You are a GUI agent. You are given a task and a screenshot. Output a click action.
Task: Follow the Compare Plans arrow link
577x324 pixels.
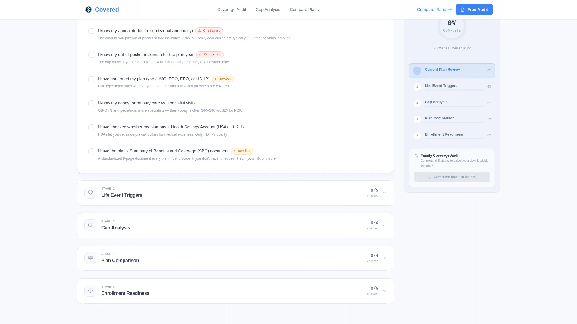(435, 10)
